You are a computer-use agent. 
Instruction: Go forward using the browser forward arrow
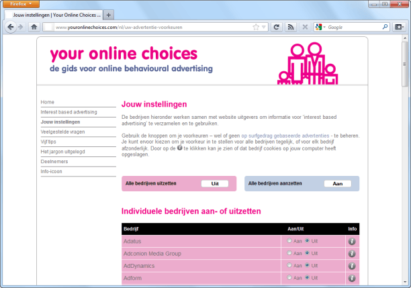pos(21,27)
